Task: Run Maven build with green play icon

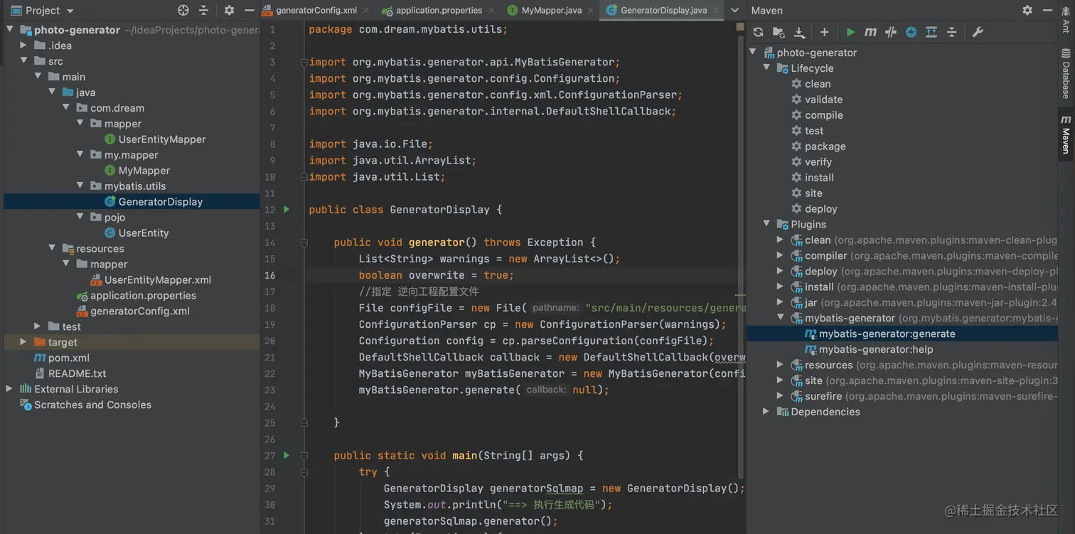Action: pyautogui.click(x=850, y=32)
